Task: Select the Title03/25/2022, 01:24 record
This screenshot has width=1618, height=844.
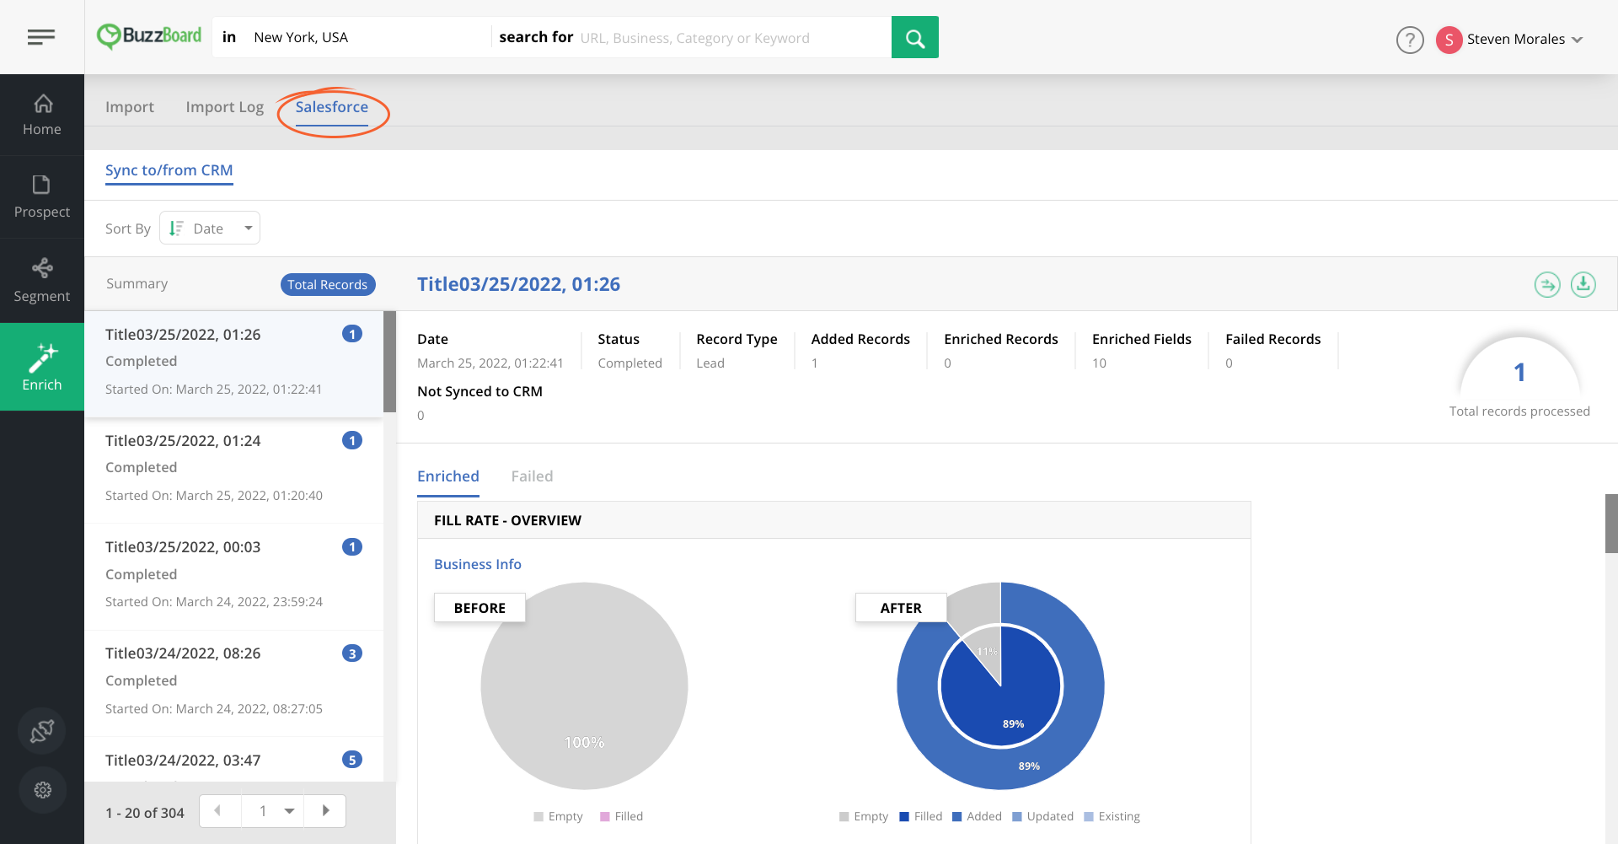Action: click(233, 470)
